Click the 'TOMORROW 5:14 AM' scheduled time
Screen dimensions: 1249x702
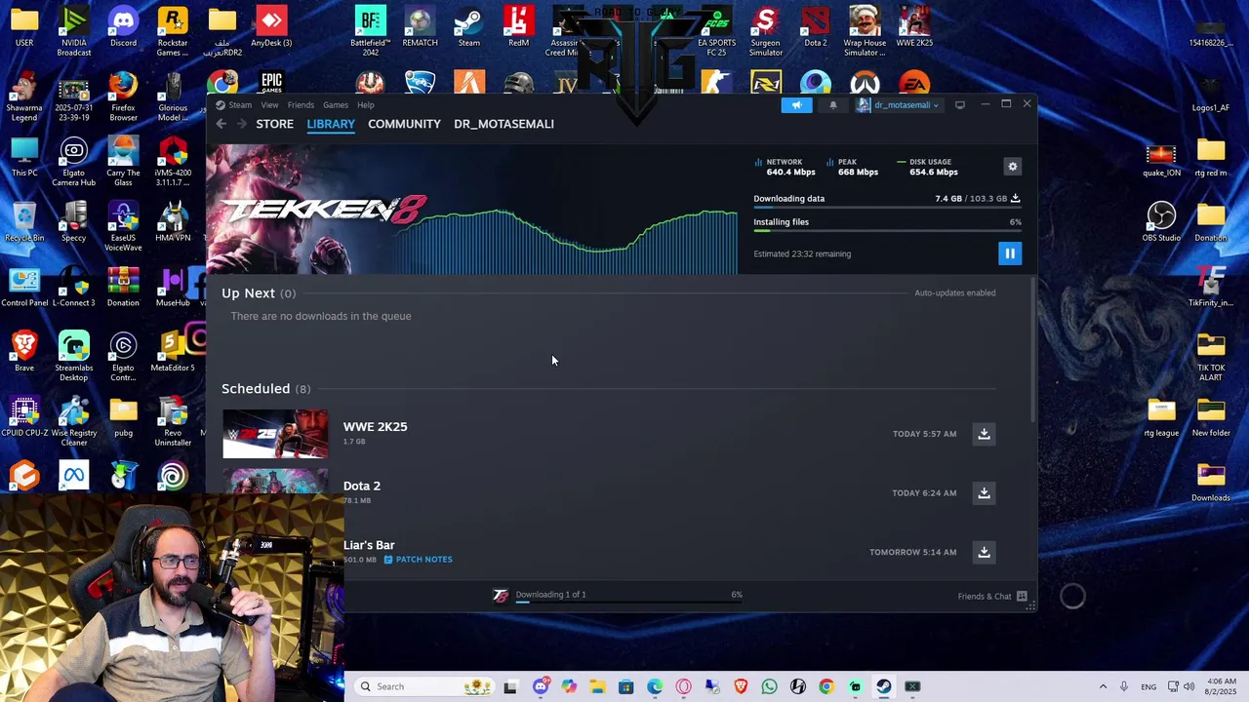pyautogui.click(x=912, y=552)
